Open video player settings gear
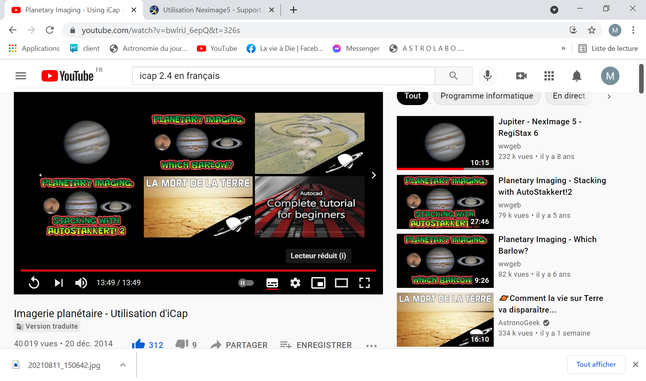This screenshot has width=646, height=381. 295,283
